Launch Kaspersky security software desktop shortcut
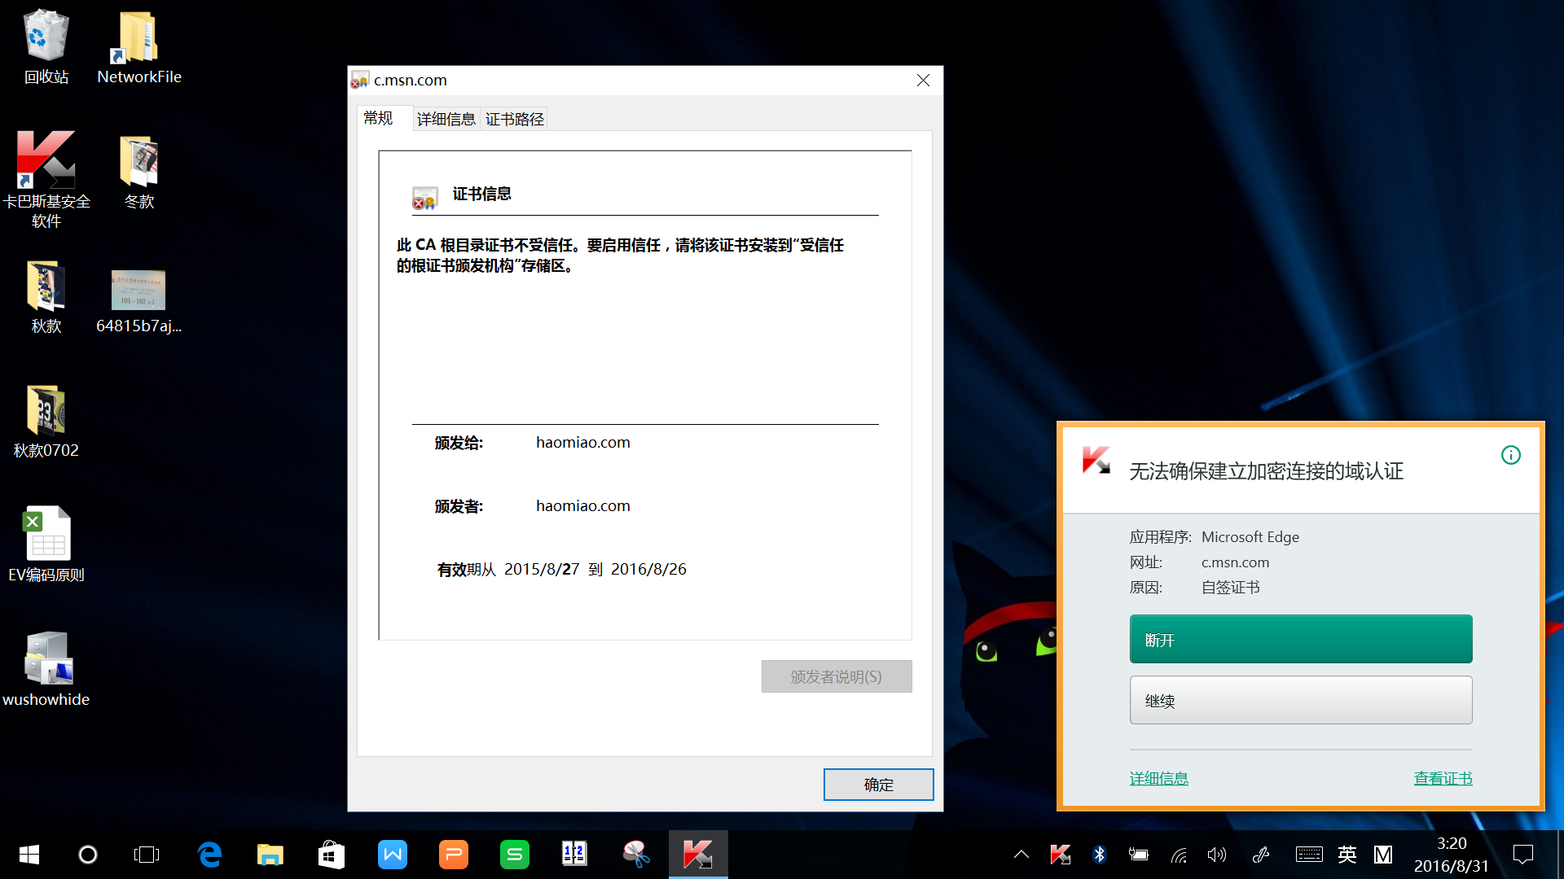This screenshot has width=1564, height=879. pyautogui.click(x=46, y=179)
